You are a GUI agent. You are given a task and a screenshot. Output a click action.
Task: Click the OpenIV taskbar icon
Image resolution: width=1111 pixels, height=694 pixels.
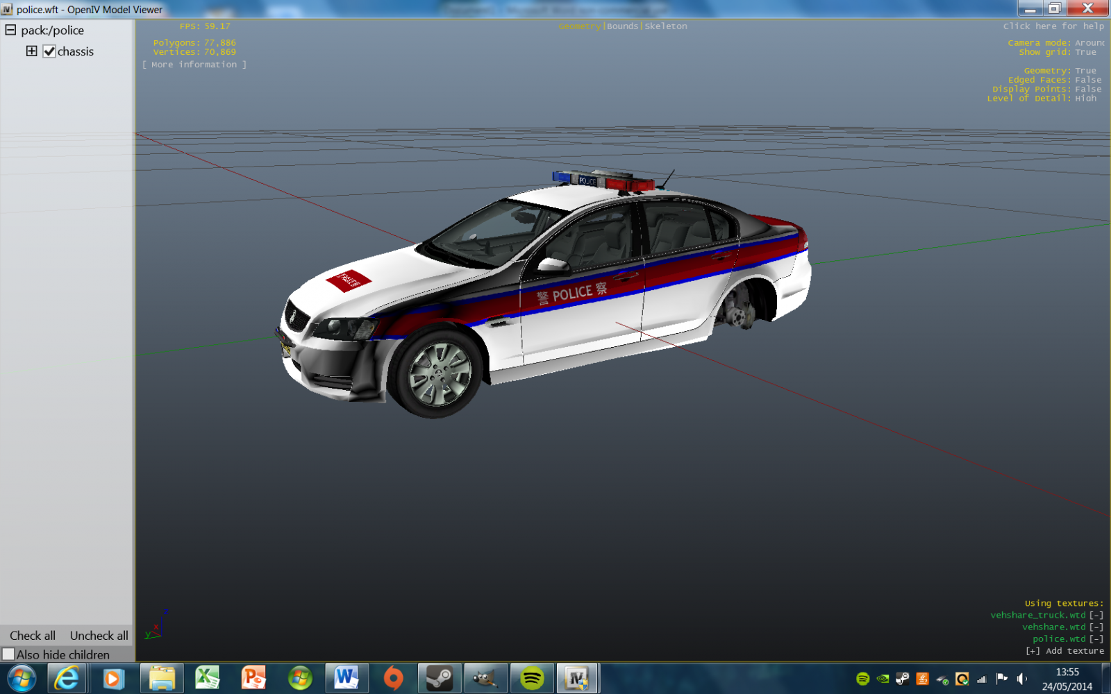[577, 678]
